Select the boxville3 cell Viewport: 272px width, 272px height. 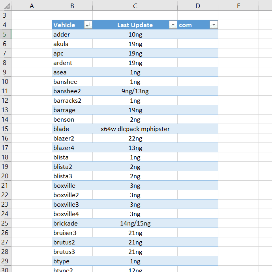click(72, 204)
